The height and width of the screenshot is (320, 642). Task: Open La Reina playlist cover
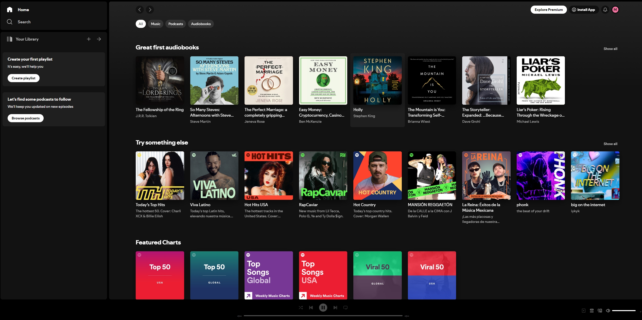(x=486, y=175)
